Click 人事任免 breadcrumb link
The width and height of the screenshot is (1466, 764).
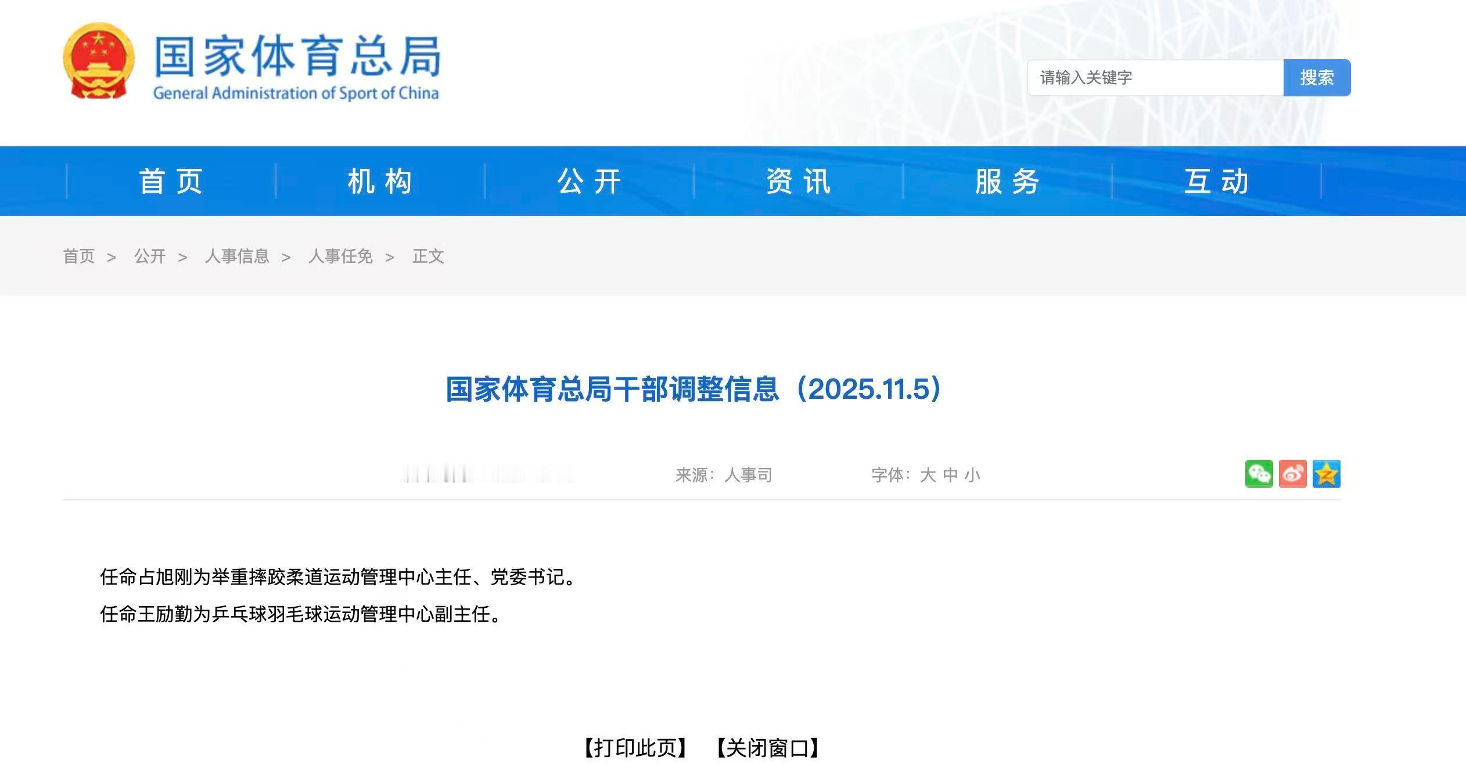click(x=340, y=256)
